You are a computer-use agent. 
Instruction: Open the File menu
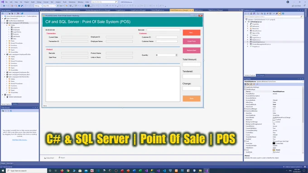click(6, 2)
